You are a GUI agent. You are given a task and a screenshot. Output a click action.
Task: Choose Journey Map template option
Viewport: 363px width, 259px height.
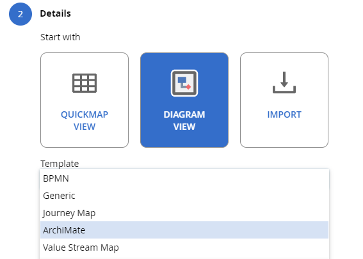tap(184, 213)
